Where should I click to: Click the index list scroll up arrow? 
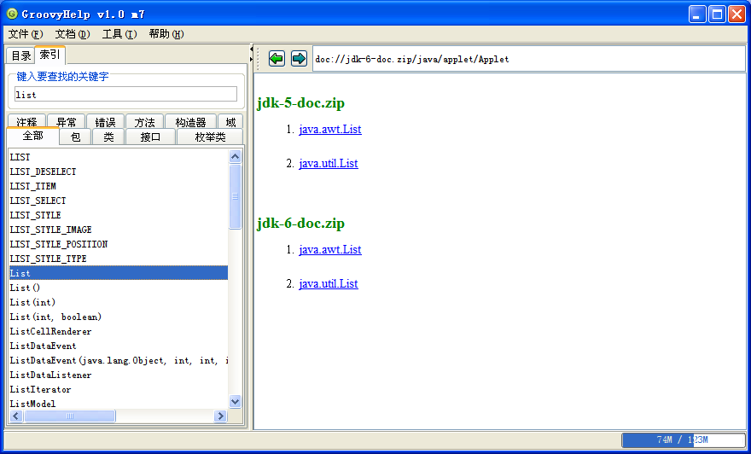coord(235,156)
